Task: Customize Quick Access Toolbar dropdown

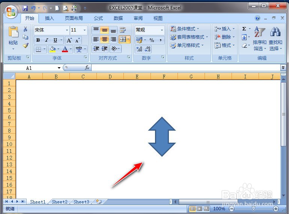Action: point(85,8)
